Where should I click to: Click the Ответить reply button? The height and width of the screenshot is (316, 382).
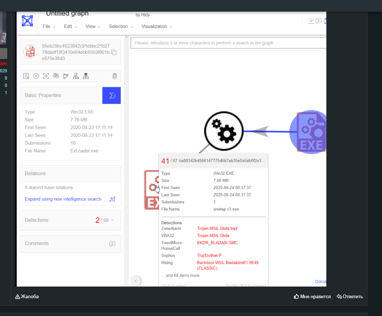click(x=350, y=296)
